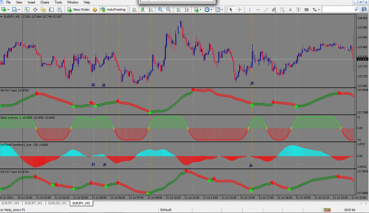369x213 pixels.
Task: Expand the Templates dropdown arrow
Action: (222, 9)
